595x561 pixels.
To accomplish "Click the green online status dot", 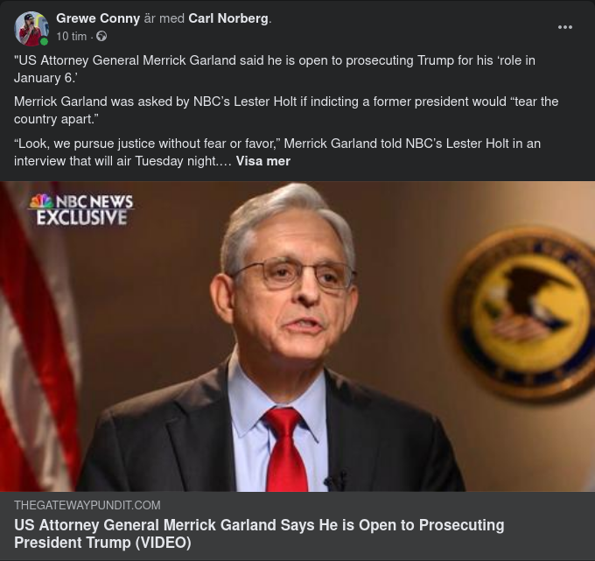I will pyautogui.click(x=44, y=41).
